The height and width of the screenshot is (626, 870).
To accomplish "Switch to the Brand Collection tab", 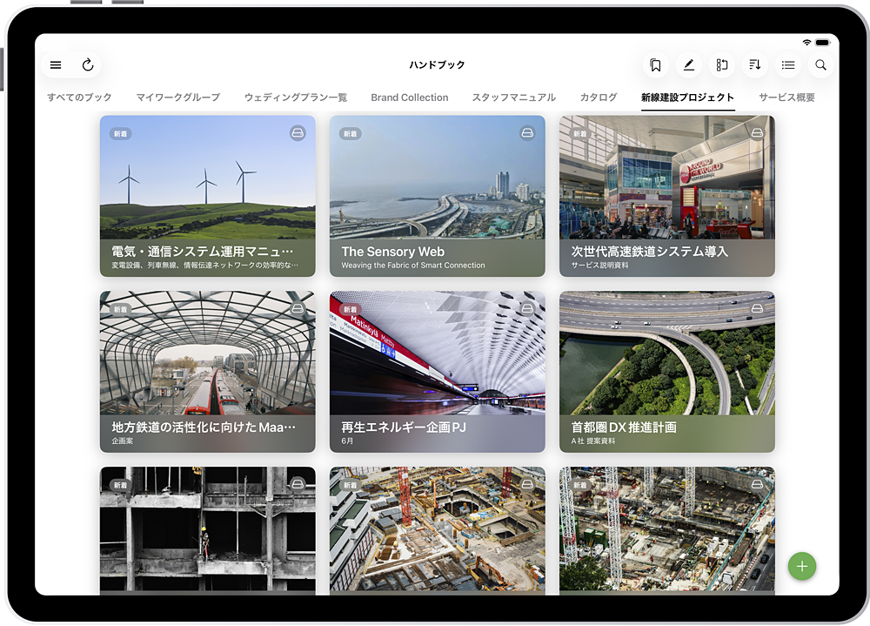I will click(409, 98).
